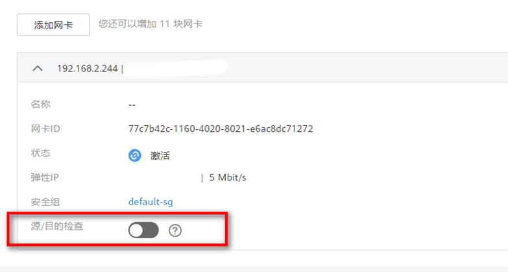Image resolution: width=508 pixels, height=272 pixels.
Task: Select the 网卡ID value 77c7b42c-1160-4020-8021-e6ac8dc71272
Action: tap(221, 129)
